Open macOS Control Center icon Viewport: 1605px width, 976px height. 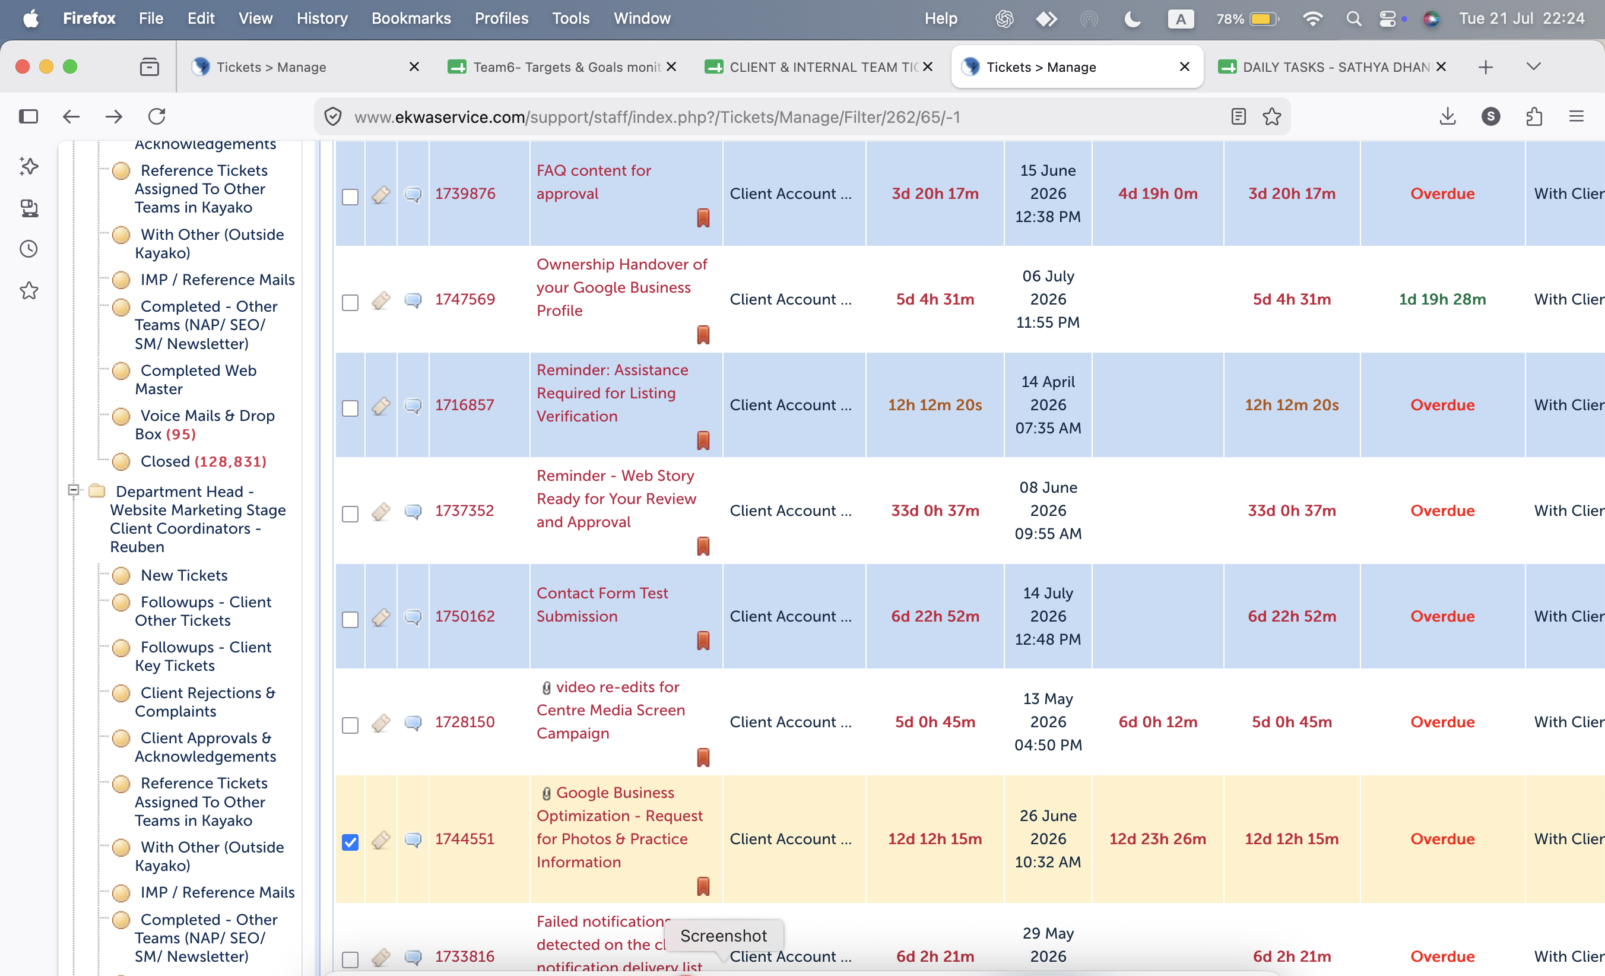pos(1387,19)
